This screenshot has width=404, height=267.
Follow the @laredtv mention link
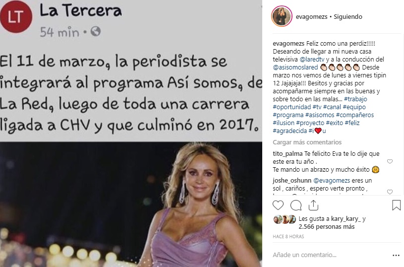312,60
